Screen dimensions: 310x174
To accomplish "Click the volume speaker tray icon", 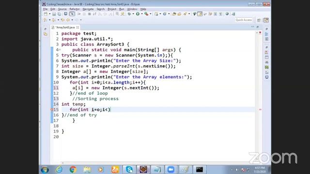I will [237, 170].
